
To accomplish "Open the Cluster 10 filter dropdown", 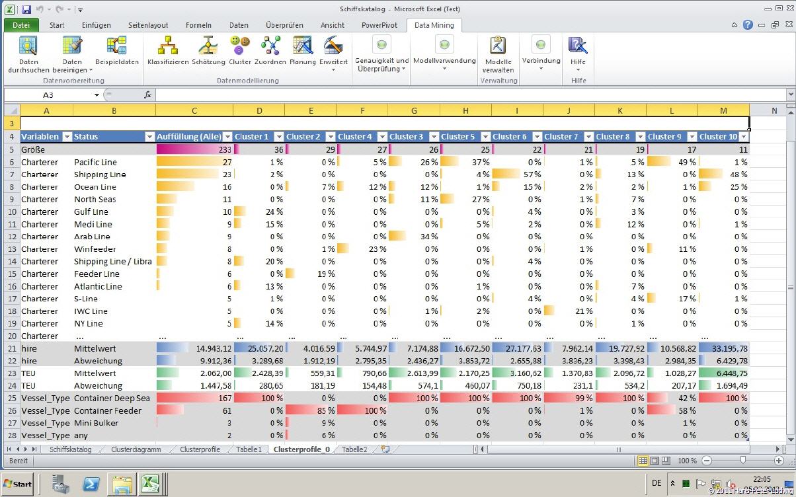I will (x=744, y=137).
